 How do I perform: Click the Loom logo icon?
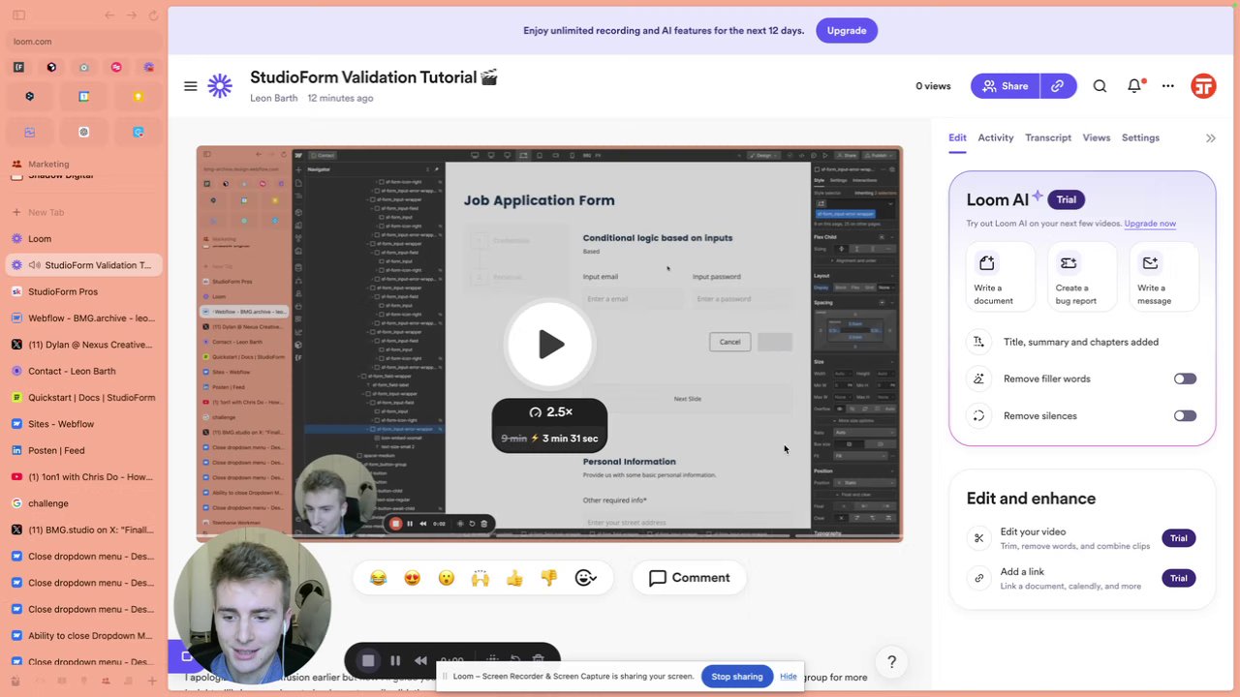220,86
